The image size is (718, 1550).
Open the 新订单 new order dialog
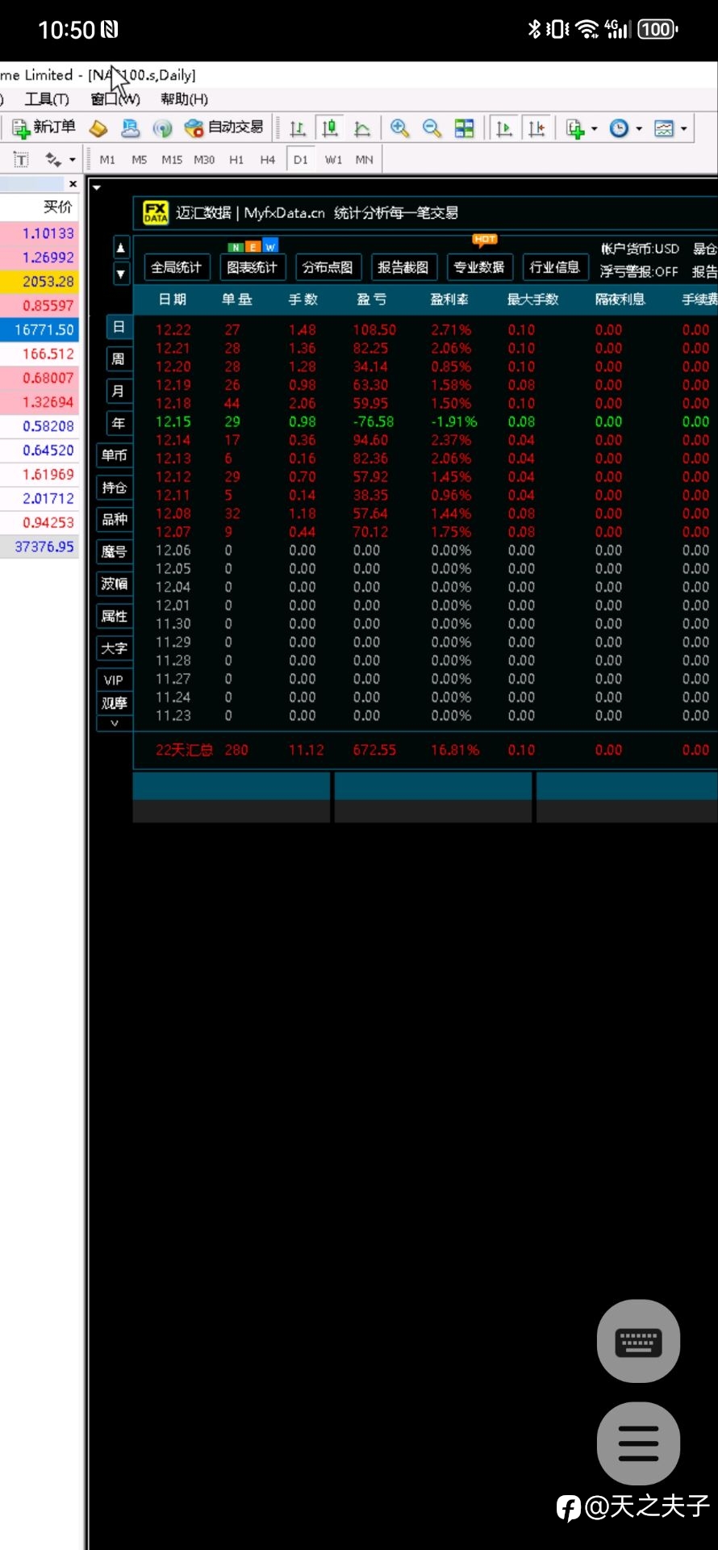point(44,128)
